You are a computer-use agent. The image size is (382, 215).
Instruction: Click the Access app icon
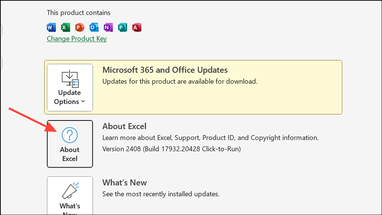(x=137, y=27)
